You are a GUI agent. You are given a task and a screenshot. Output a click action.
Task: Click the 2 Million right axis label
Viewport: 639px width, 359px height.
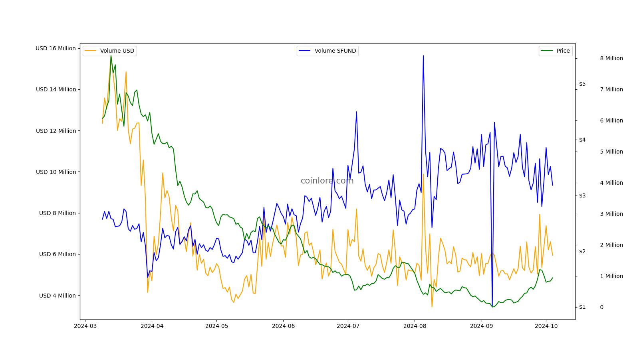tap(611, 245)
